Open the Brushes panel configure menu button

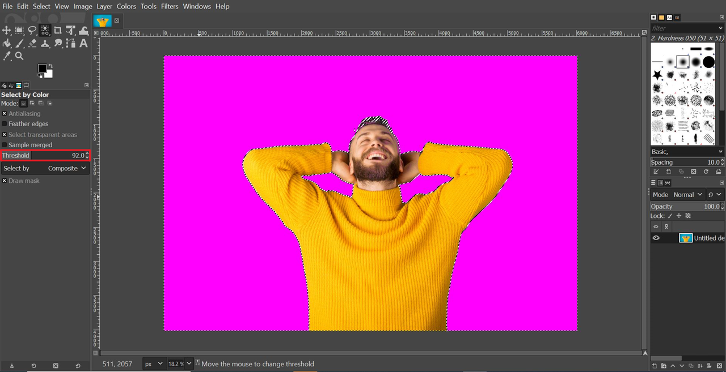click(721, 17)
